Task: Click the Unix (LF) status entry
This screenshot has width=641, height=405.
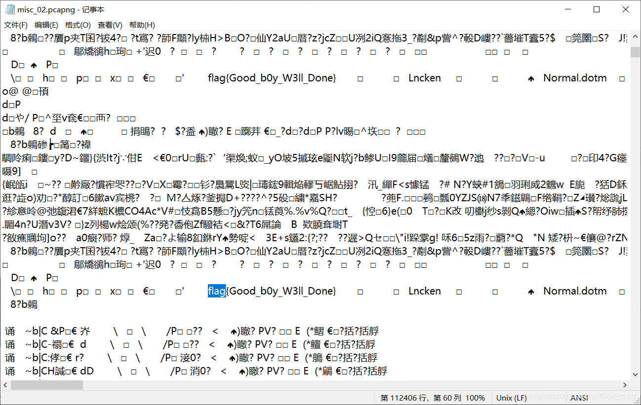Action: click(511, 398)
